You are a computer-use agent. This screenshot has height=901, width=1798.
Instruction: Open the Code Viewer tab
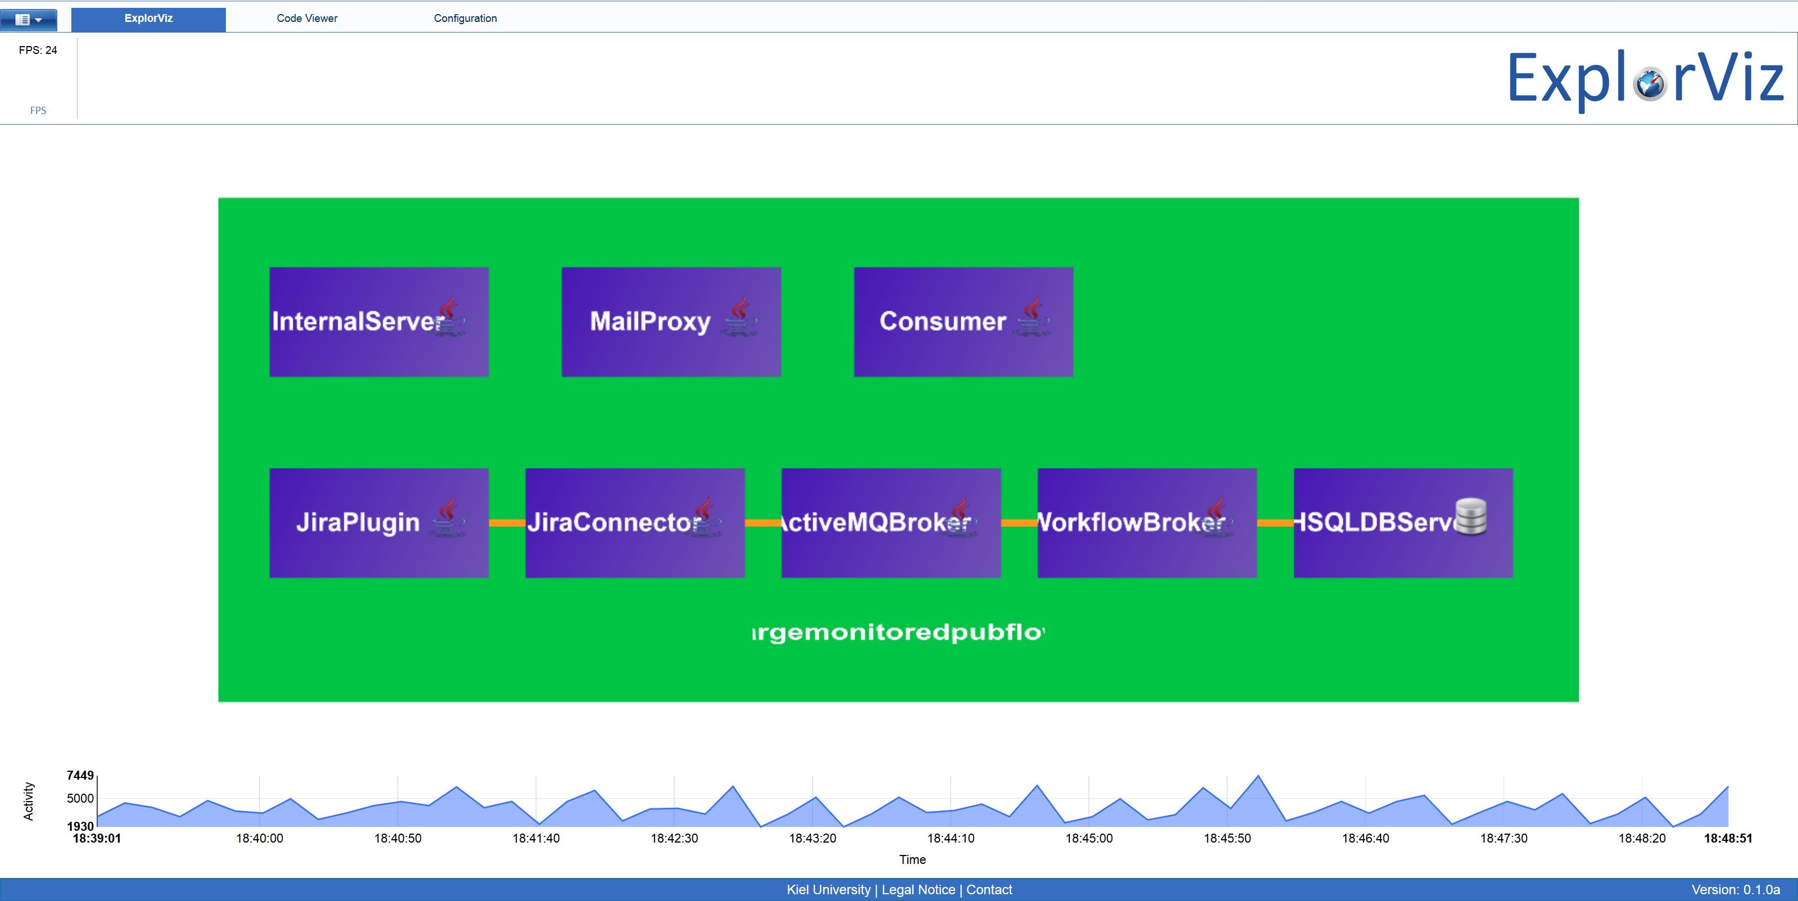point(307,19)
